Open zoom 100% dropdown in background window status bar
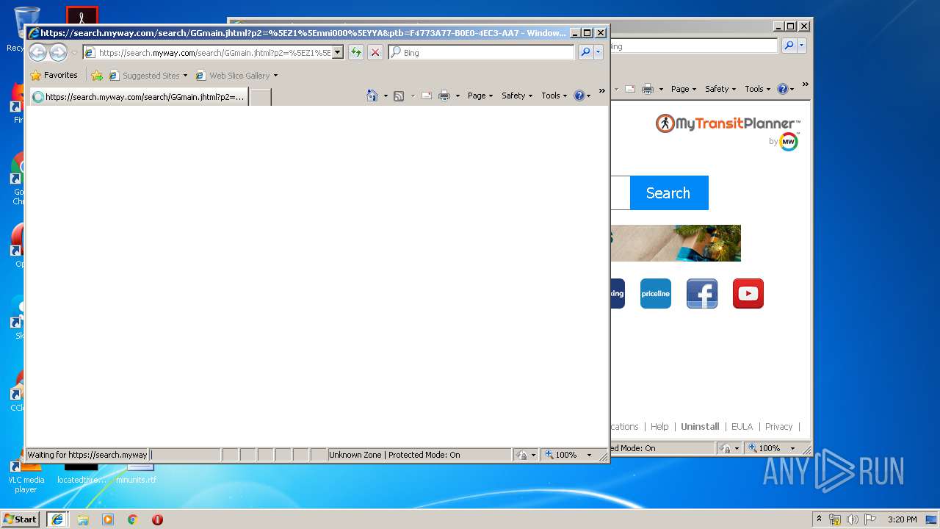The image size is (940, 529). 792,448
